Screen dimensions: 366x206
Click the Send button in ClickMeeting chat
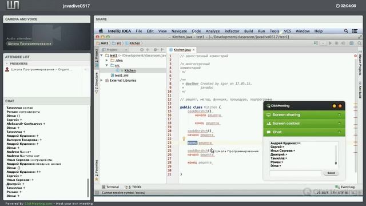331,173
